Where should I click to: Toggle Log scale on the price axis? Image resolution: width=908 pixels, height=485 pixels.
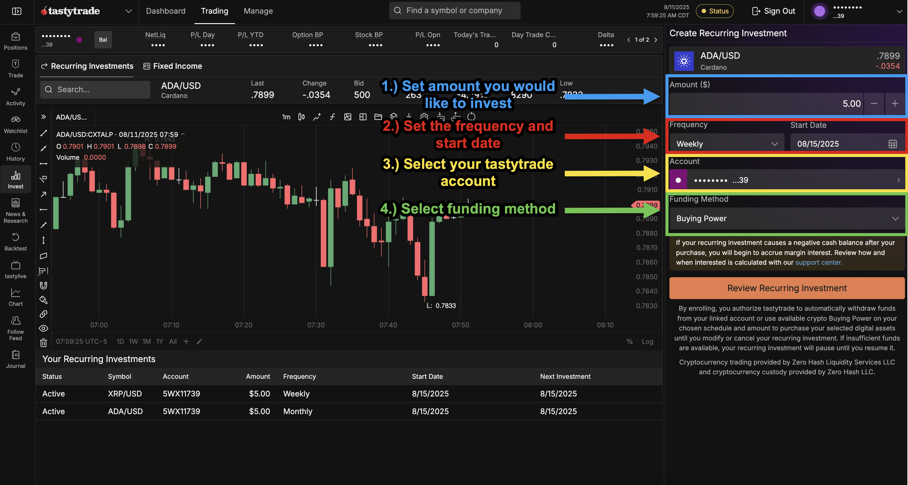[648, 341]
